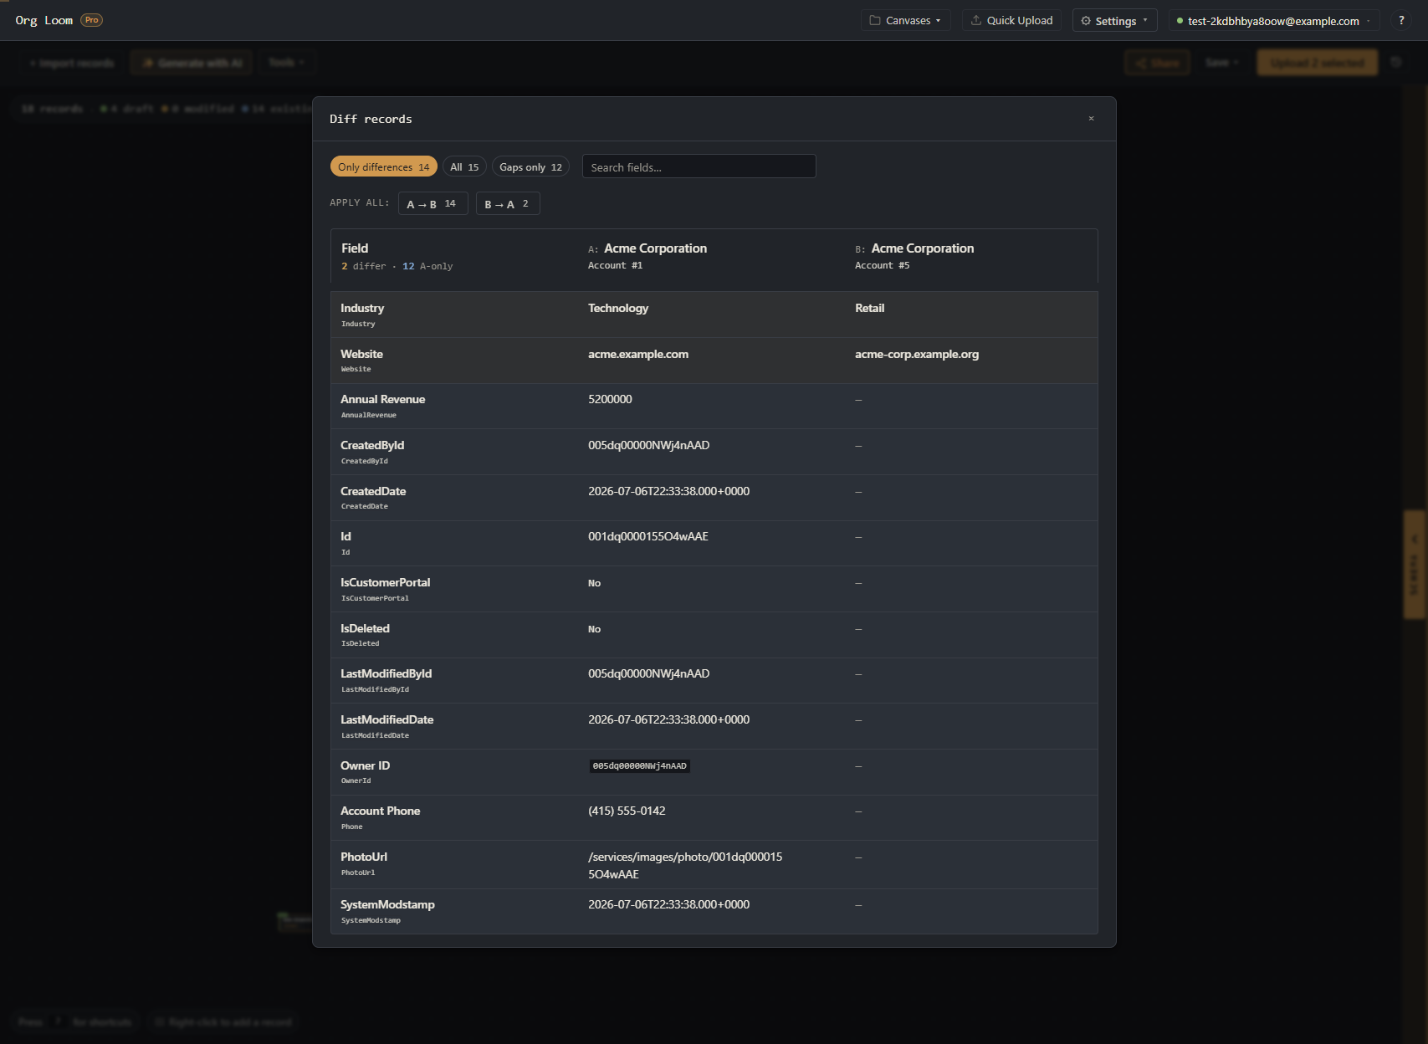Click the Id value 001dq0000155O4wAAE

coord(647,536)
